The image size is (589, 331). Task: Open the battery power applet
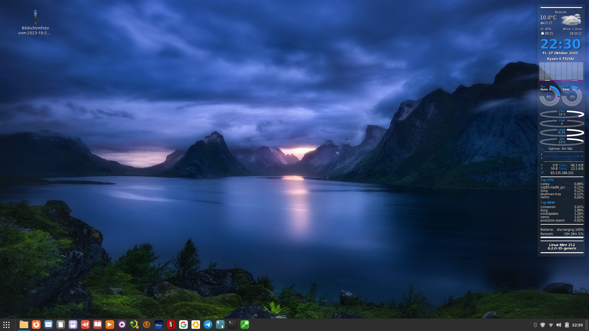567,325
